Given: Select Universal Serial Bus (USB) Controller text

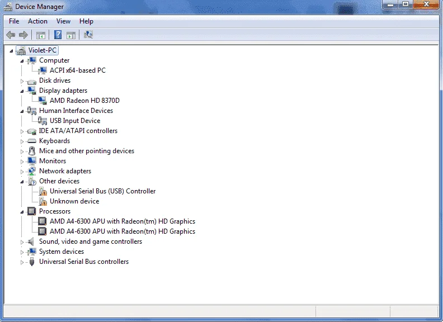Looking at the screenshot, I should pyautogui.click(x=102, y=191).
